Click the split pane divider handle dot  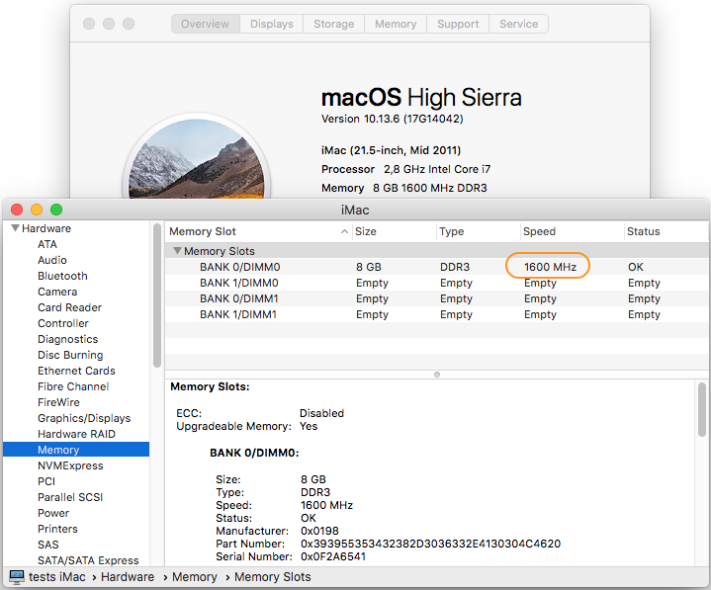tap(437, 375)
